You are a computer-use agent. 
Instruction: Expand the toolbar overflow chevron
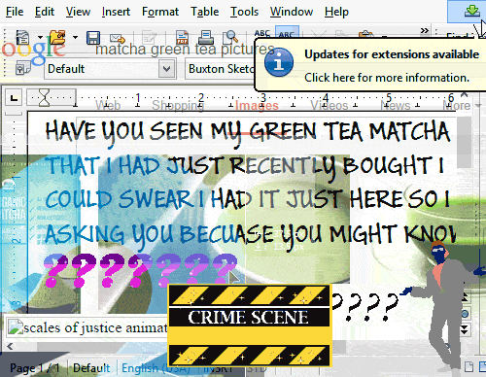coord(425,31)
